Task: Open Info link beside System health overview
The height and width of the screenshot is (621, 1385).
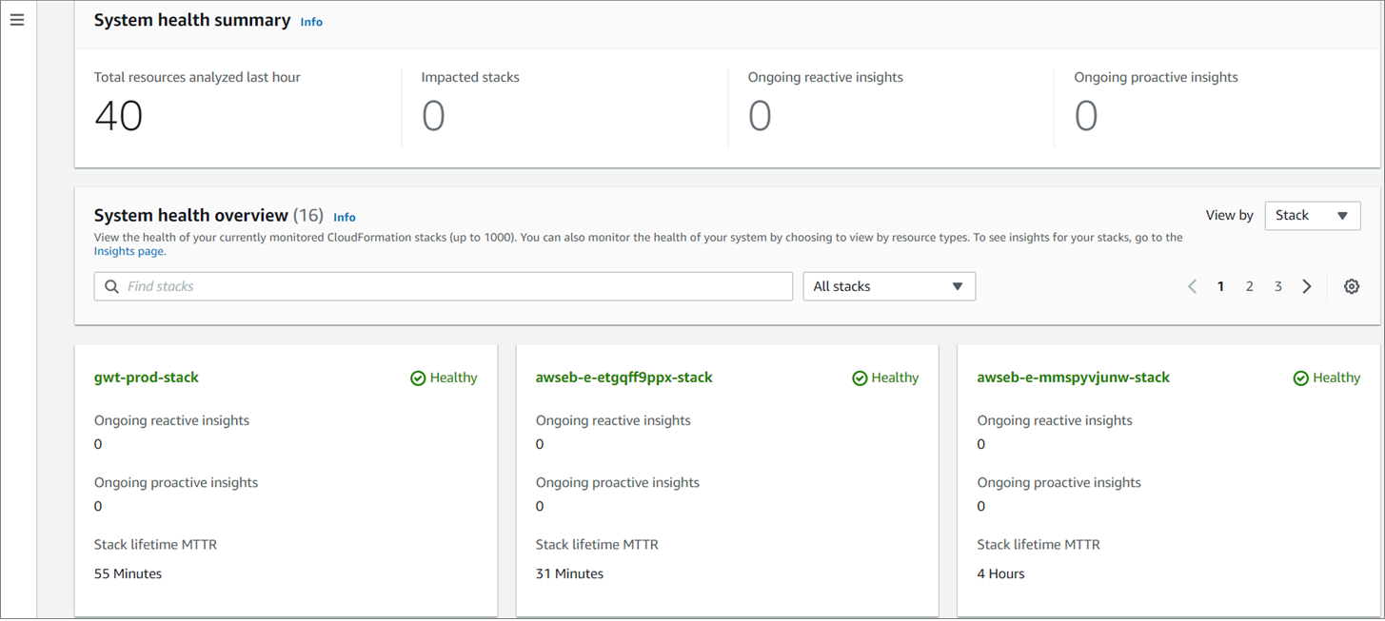Action: click(345, 218)
